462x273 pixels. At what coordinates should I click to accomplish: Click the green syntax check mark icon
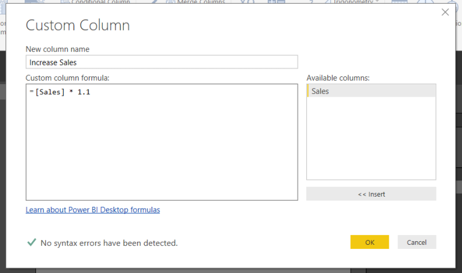(x=31, y=242)
